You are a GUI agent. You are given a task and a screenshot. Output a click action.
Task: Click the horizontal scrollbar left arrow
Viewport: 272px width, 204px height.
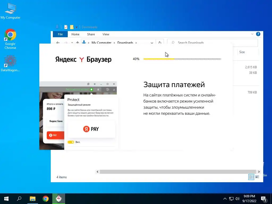[97, 172]
